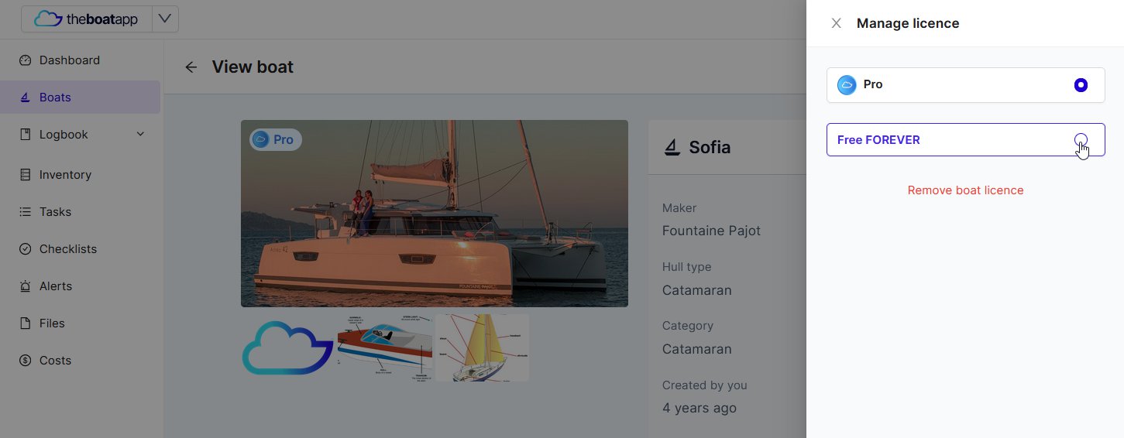Open the sailboat diagram thumbnail
This screenshot has width=1124, height=438.
click(482, 347)
